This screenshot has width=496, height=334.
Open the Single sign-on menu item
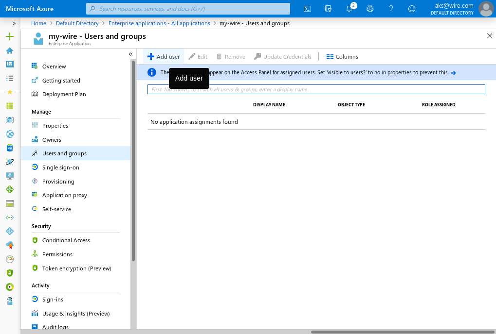(x=60, y=167)
